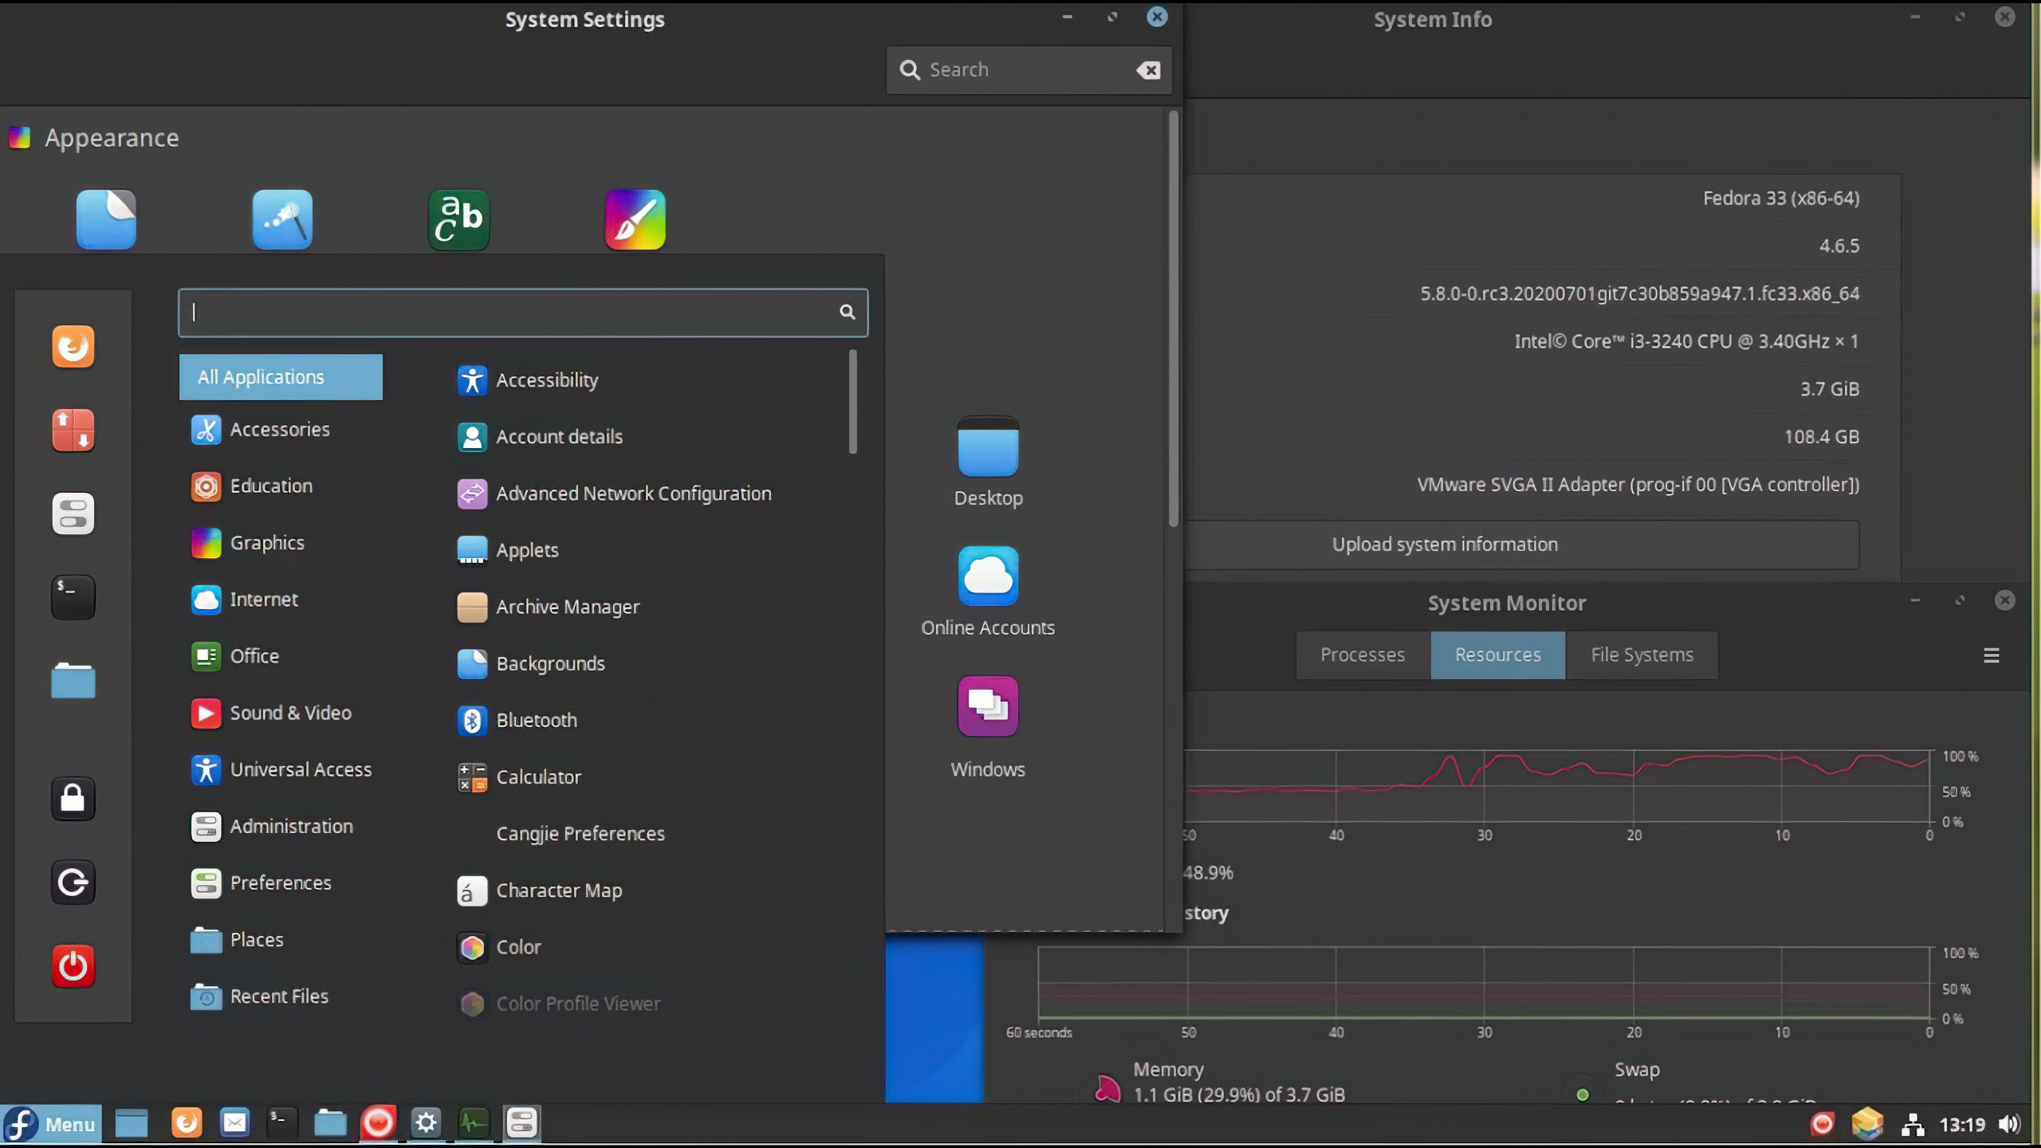Switch to the Processes tab

pos(1363,655)
